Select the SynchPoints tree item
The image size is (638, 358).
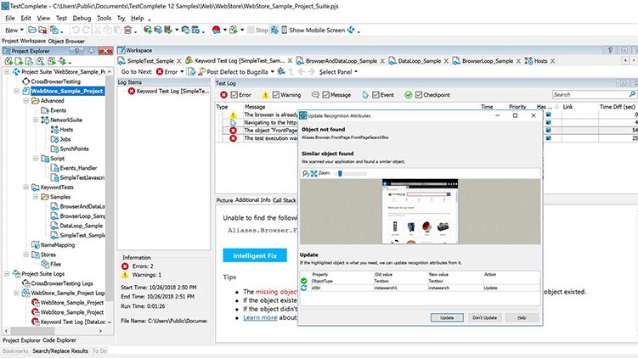(x=74, y=148)
